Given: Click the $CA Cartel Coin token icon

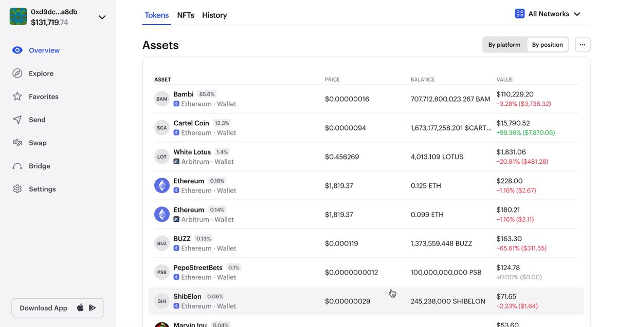Looking at the screenshot, I should click(x=162, y=128).
